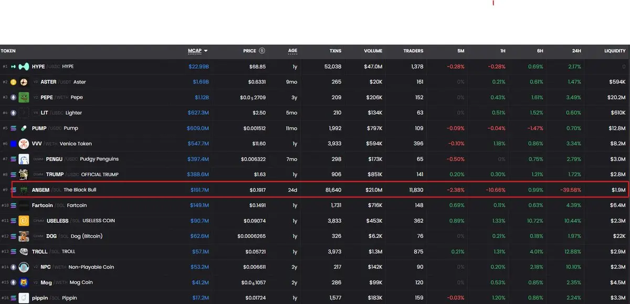Click the Solana chain icon in PENGU row

[14, 159]
